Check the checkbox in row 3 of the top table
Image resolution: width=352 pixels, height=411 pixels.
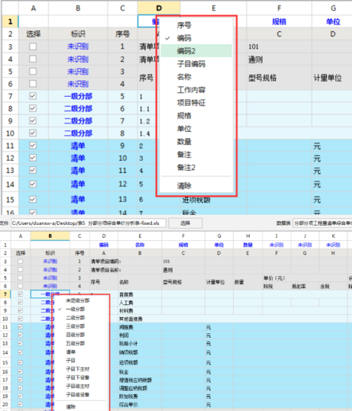[33, 47]
